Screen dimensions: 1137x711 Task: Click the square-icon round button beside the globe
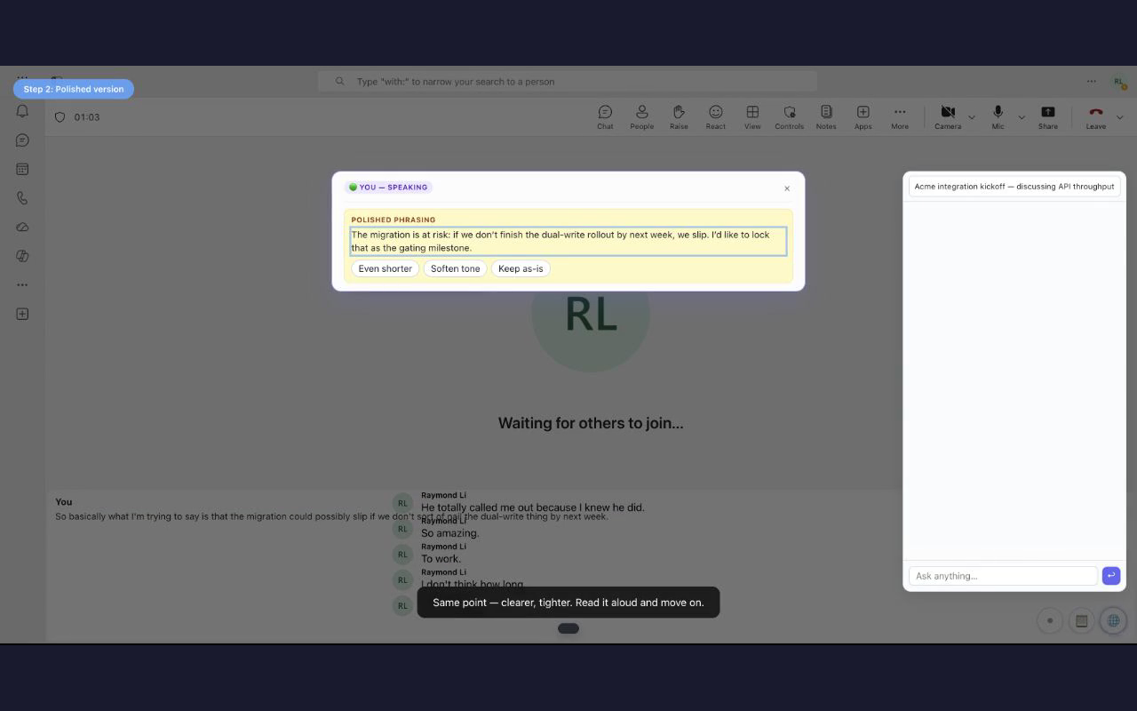1081,620
